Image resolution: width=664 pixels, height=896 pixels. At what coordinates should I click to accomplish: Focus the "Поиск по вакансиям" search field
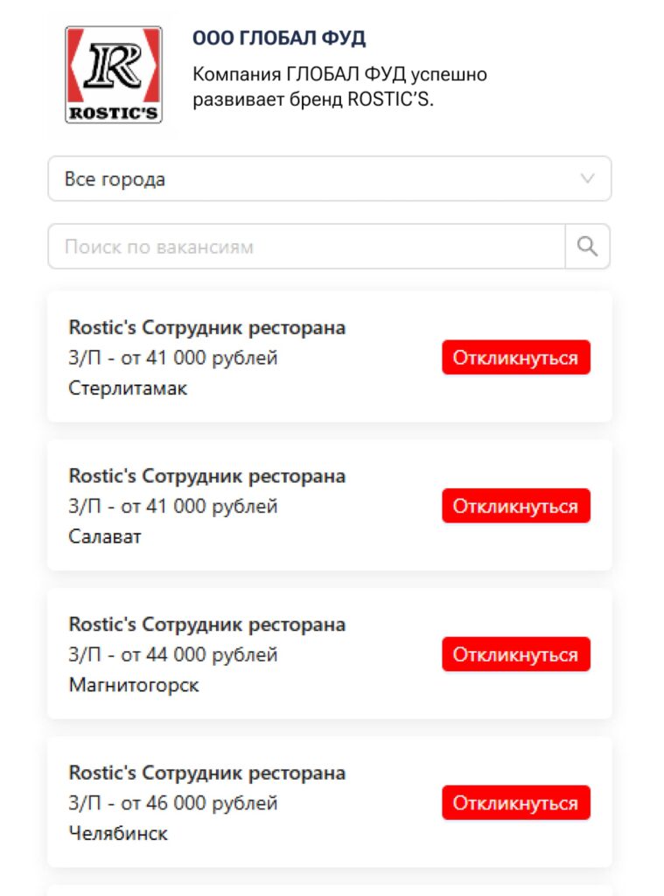click(306, 247)
